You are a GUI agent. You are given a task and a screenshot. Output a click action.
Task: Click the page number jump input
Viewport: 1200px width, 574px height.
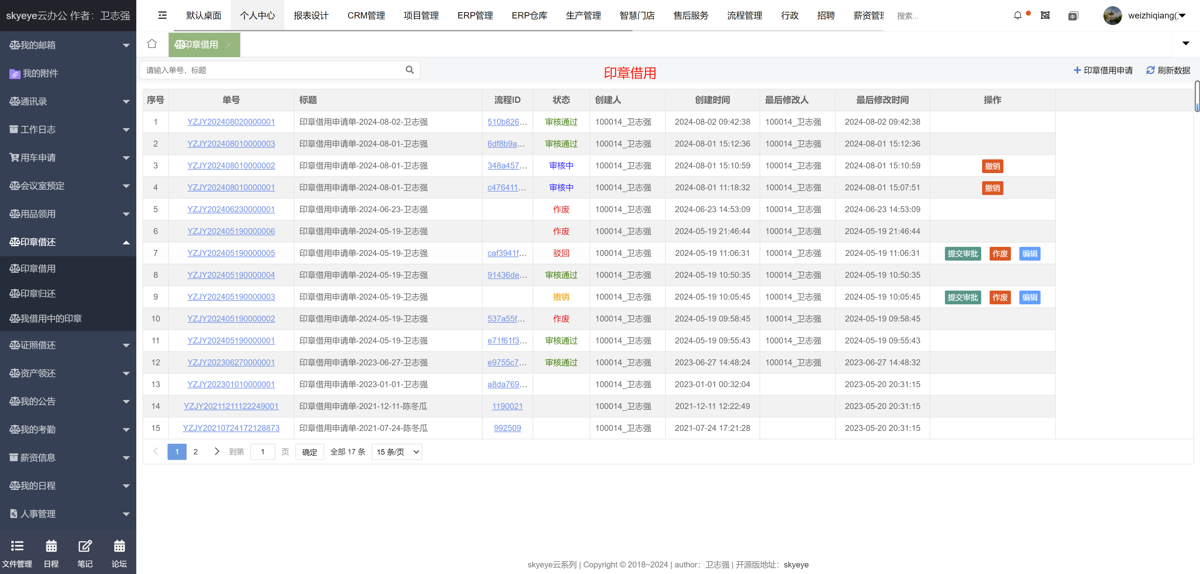click(x=262, y=452)
